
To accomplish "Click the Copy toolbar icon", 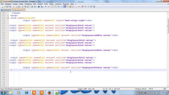I will 25,7.
